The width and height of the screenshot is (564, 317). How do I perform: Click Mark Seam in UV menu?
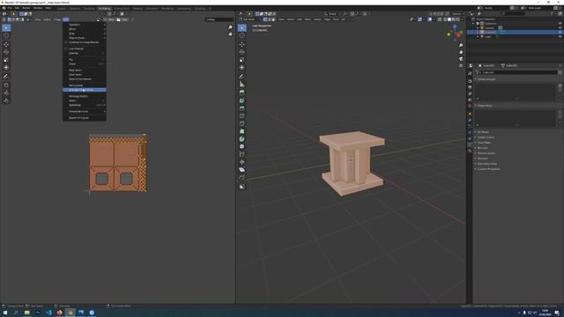(85, 70)
